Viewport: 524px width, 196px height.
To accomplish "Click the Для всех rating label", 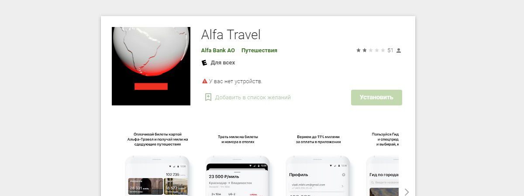I will point(223,63).
